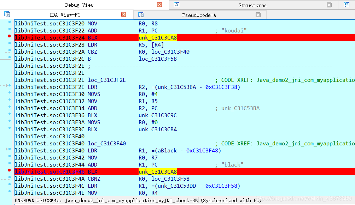Close the Debug View panel
Screen dimensions: 355x205
pyautogui.click(x=159, y=5)
